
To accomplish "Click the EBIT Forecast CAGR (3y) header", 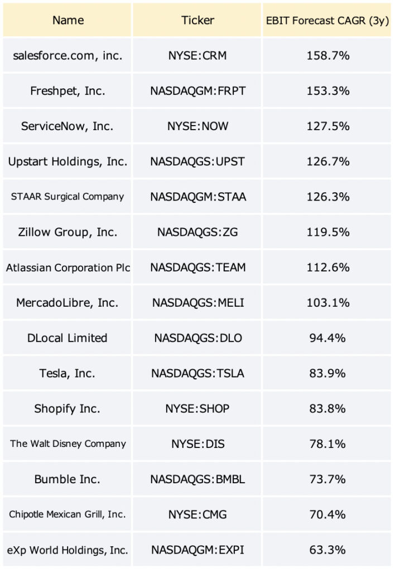I will click(327, 20).
